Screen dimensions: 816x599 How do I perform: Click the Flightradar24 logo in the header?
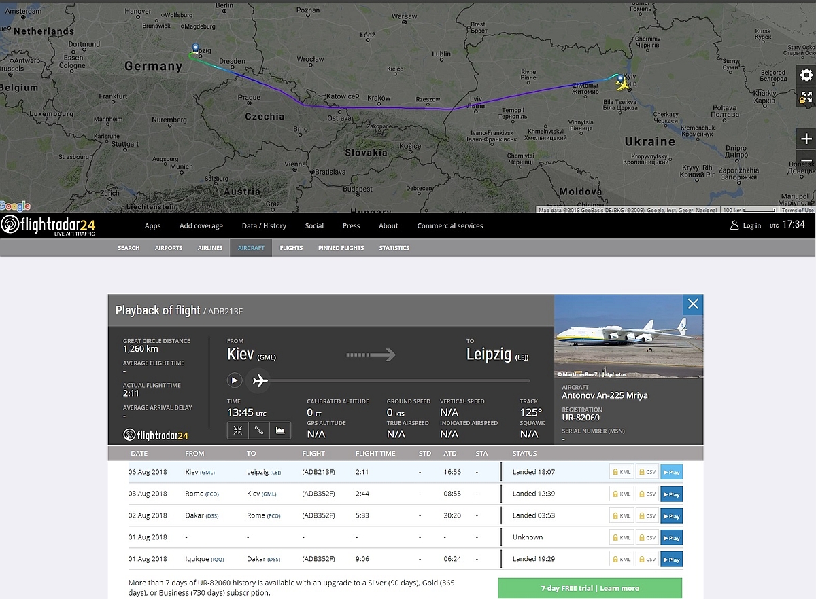[48, 225]
